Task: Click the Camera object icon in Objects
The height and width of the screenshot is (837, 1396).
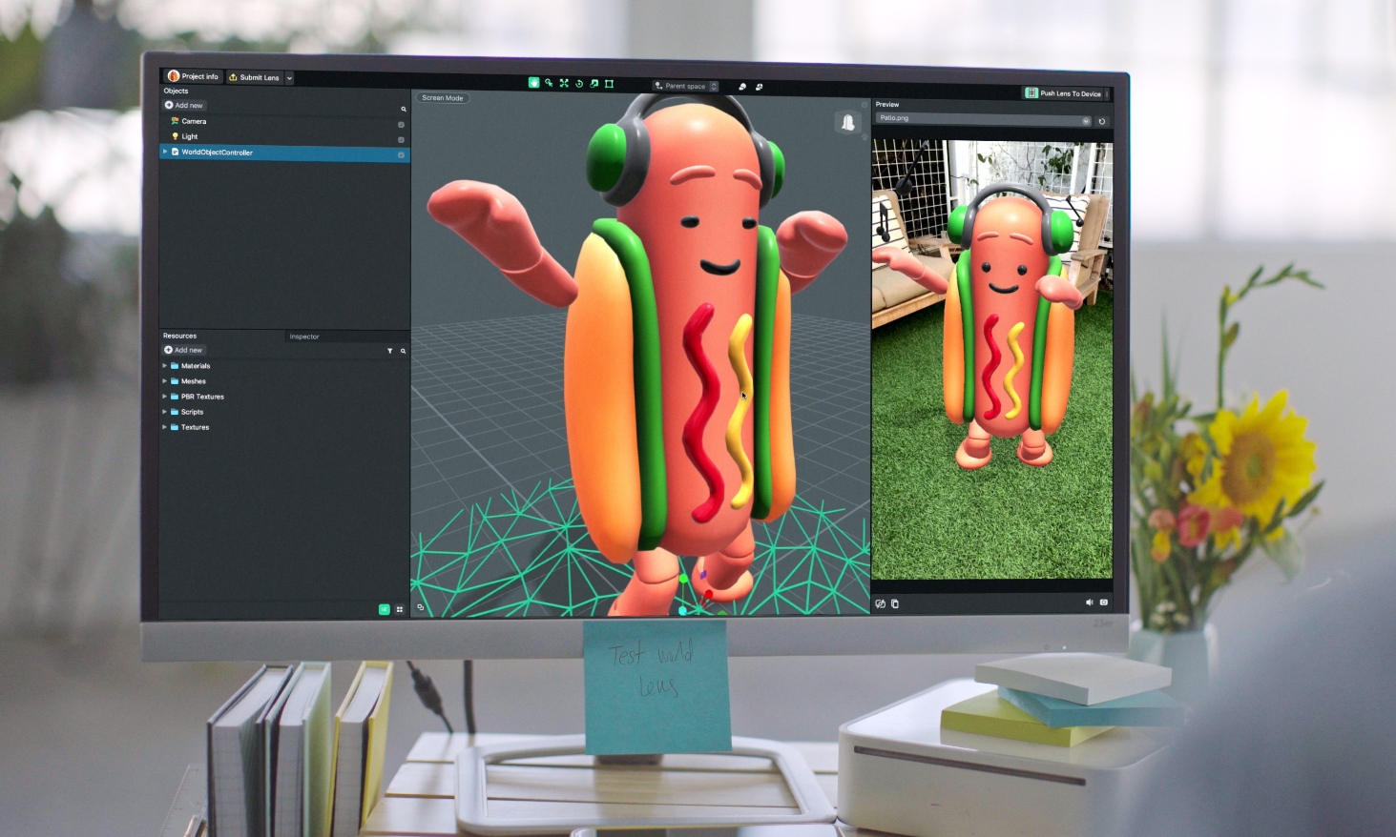Action: coord(175,121)
